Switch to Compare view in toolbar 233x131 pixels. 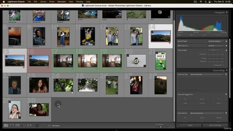17,126
